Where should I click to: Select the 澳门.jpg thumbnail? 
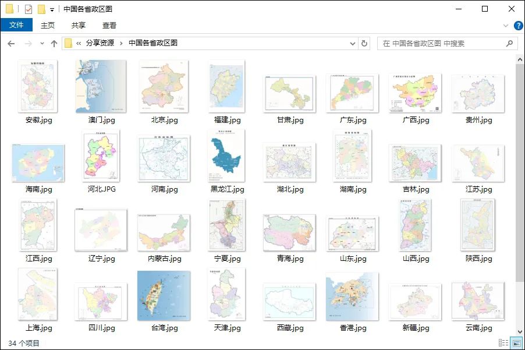point(101,86)
